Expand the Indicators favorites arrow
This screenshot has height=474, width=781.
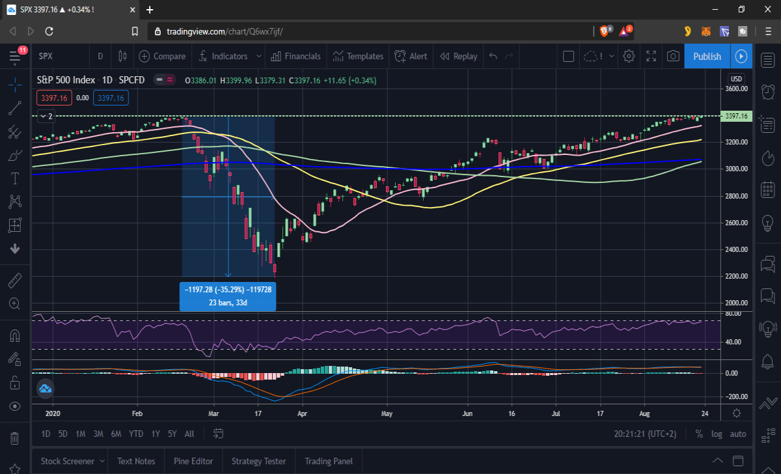(258, 57)
